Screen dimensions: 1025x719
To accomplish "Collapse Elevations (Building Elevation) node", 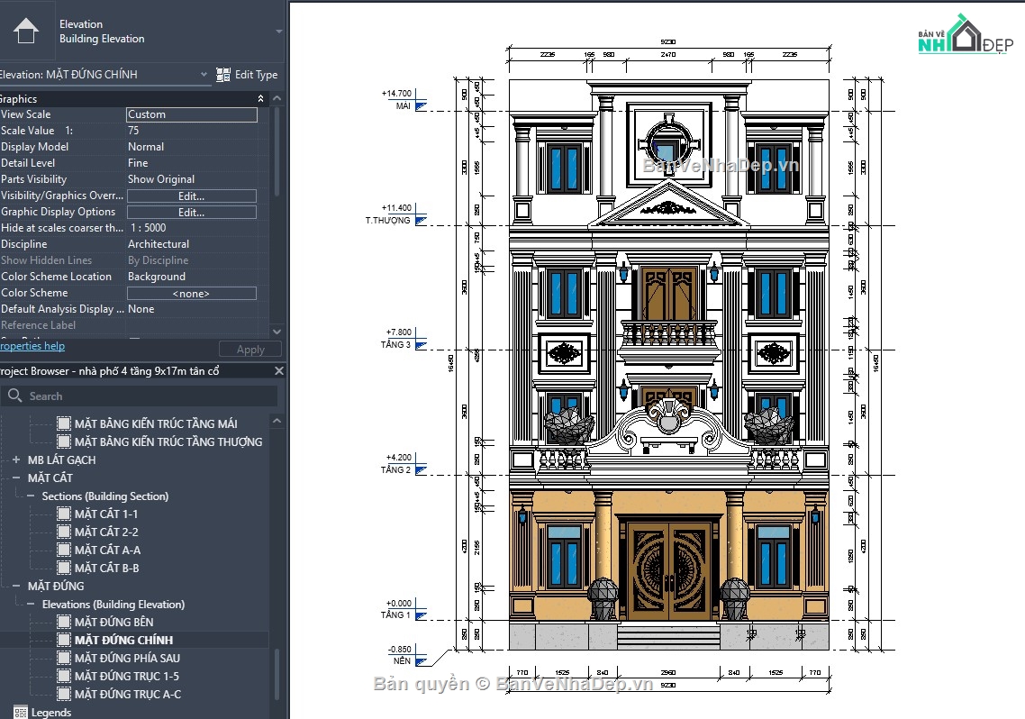I will (31, 605).
